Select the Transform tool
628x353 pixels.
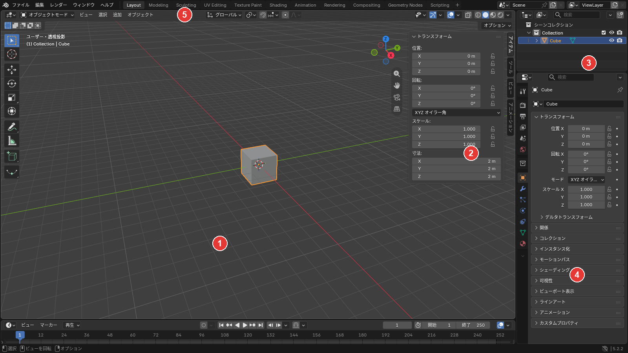(12, 111)
